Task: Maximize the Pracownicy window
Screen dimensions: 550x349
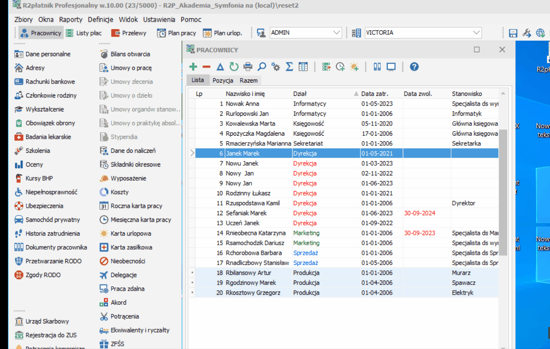Action: pyautogui.click(x=477, y=49)
